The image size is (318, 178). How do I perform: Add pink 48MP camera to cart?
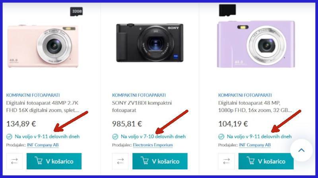pos(54,161)
